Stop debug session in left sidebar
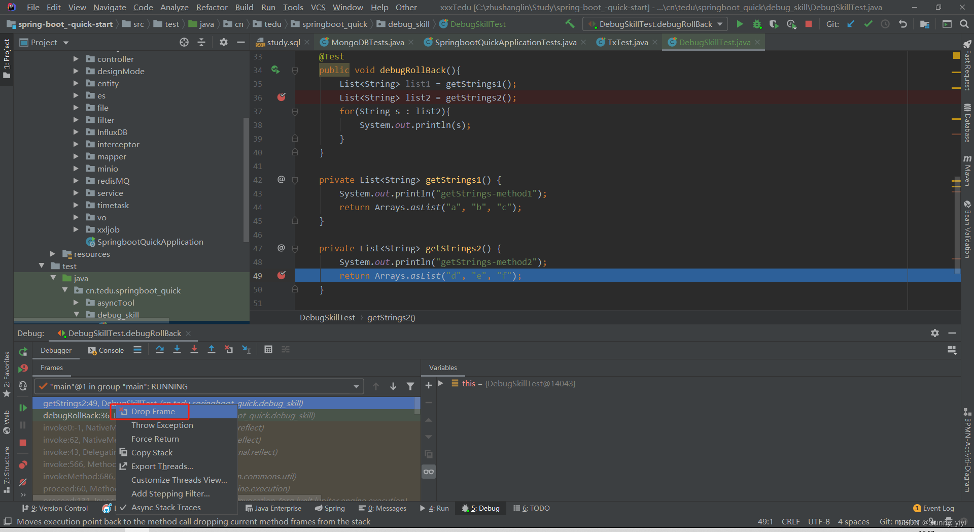Image resolution: width=974 pixels, height=532 pixels. pos(23,443)
